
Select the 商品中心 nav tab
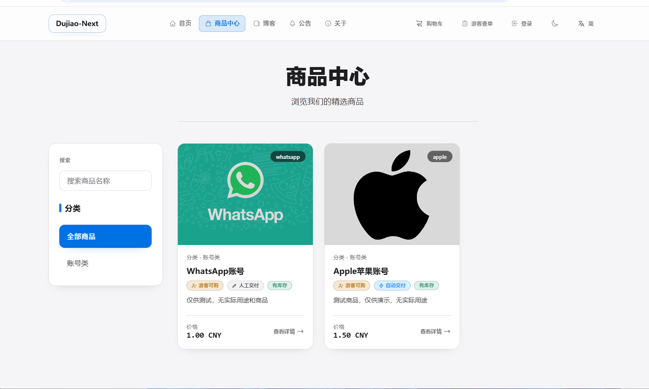(x=222, y=24)
